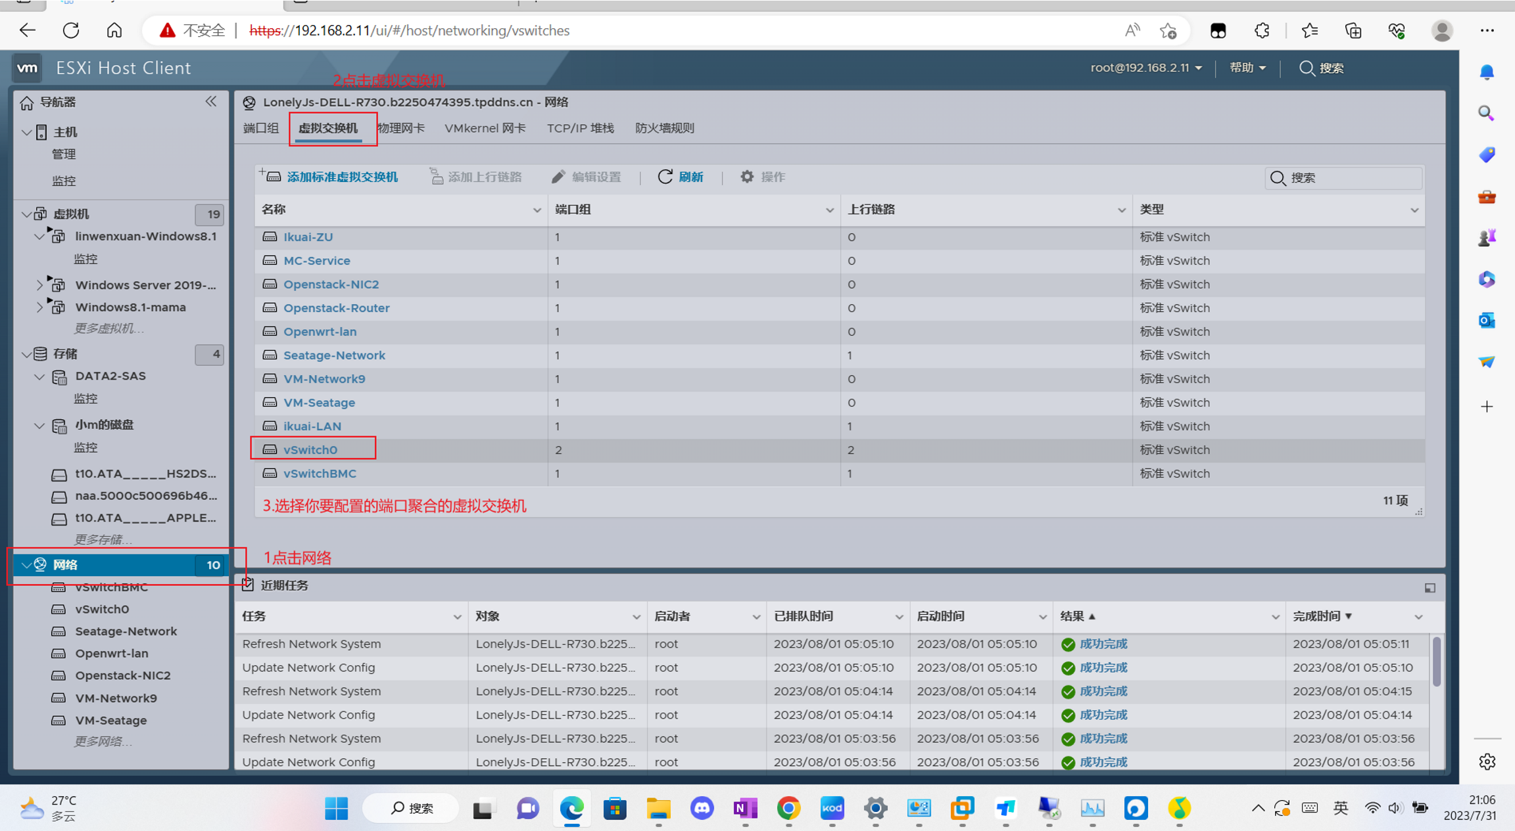Open the Actions gear in vSwitch toolbar
Viewport: 1515px width, 831px height.
747,177
